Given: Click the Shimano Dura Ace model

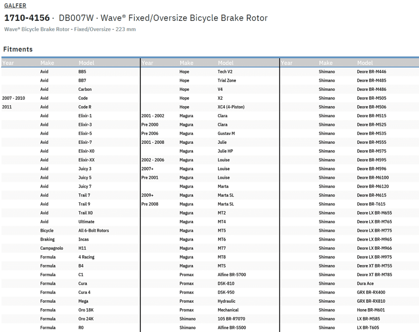Looking at the screenshot, I should pos(365,283).
